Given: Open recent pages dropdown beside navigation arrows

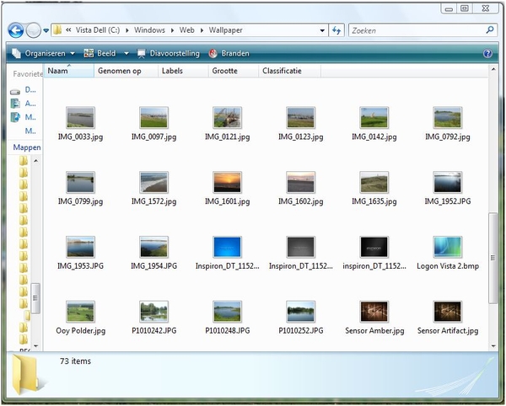Looking at the screenshot, I should point(46,30).
